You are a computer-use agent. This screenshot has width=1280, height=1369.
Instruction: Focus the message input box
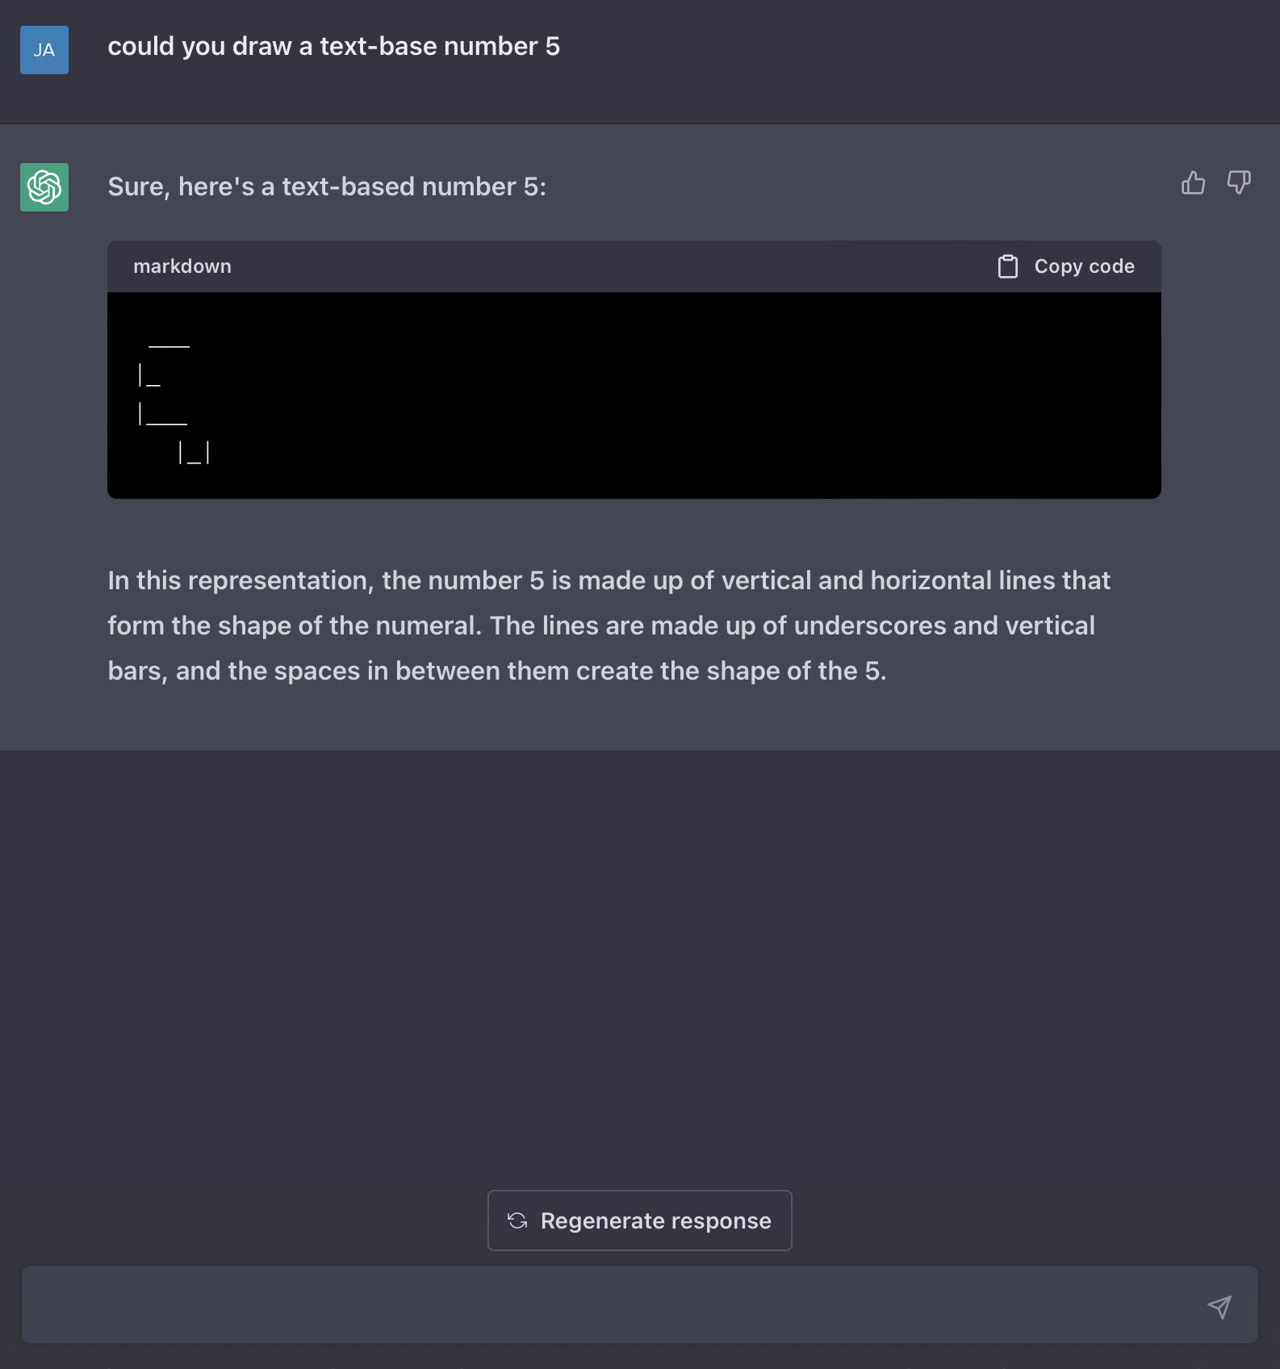point(613,1304)
